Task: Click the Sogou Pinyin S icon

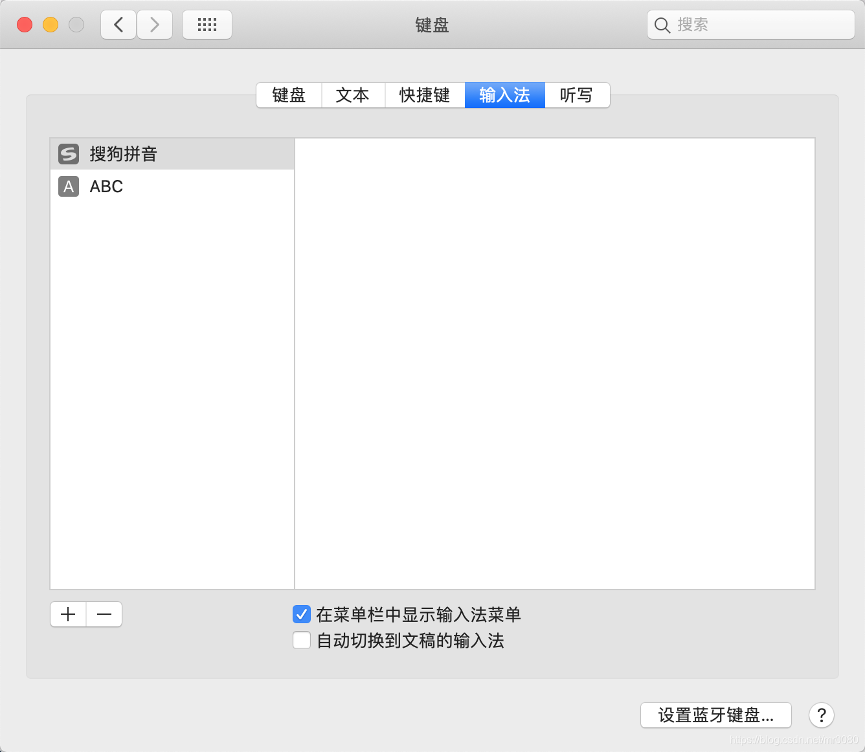Action: [69, 154]
